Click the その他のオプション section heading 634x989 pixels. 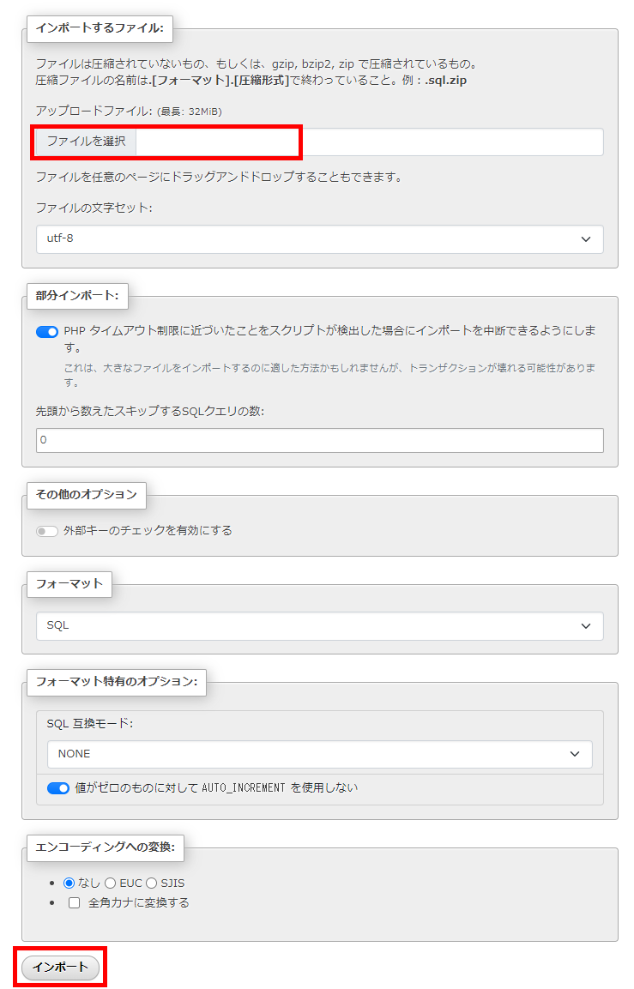(x=86, y=495)
